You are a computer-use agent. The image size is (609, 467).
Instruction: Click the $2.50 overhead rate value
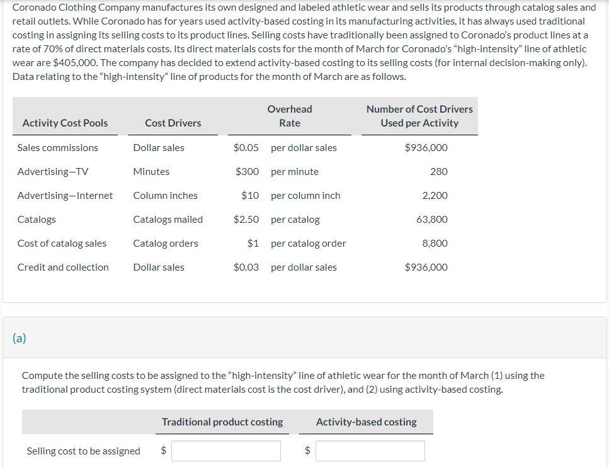(x=246, y=220)
